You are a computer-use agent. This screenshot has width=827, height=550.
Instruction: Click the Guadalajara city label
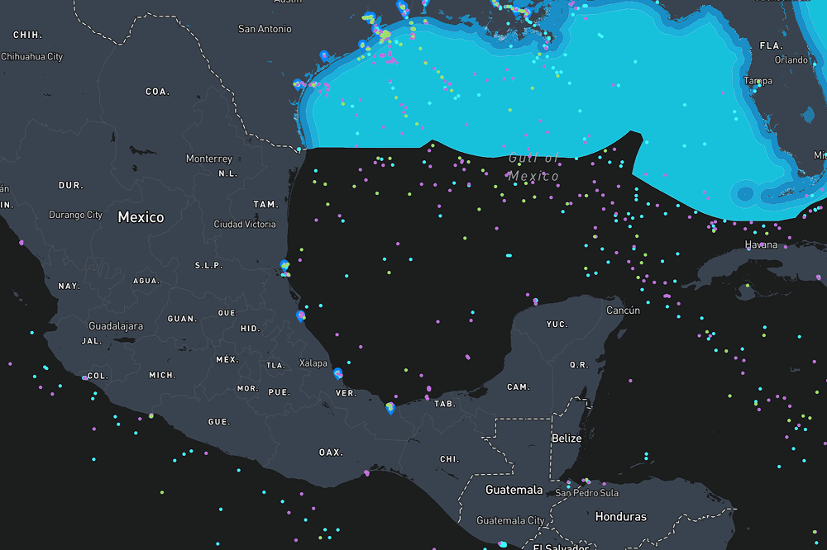pos(116,326)
